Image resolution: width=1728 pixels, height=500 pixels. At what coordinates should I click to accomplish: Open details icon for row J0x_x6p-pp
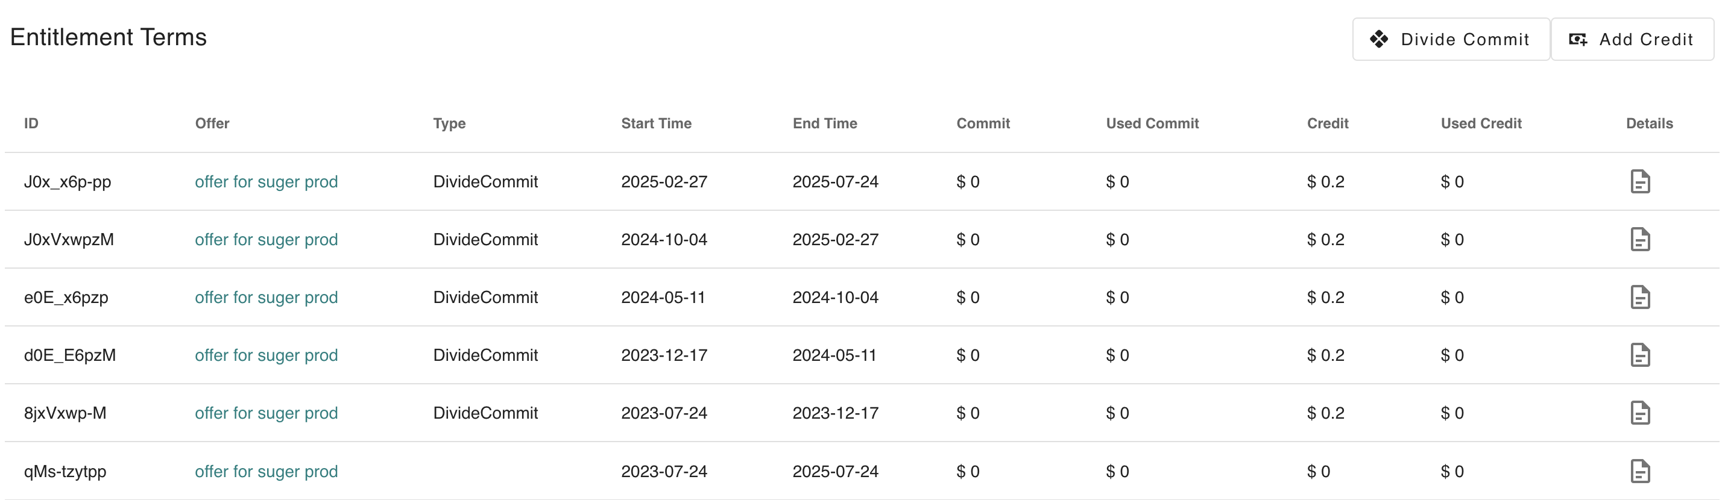point(1639,182)
